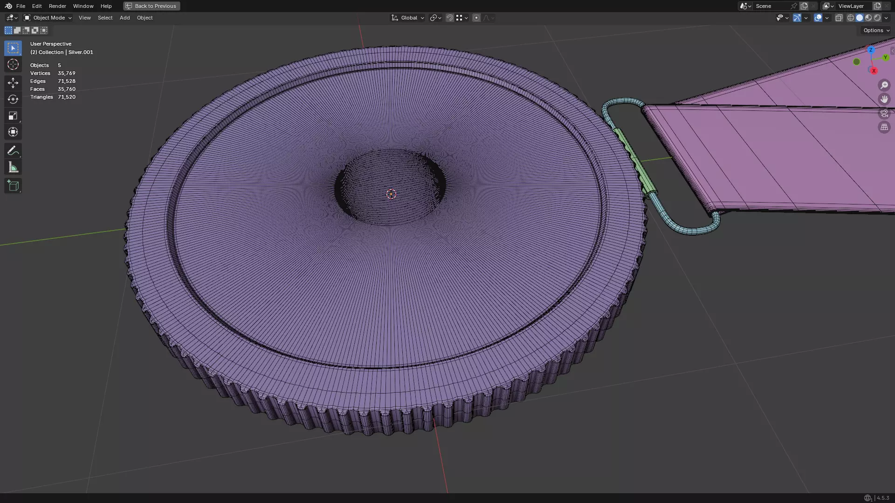895x503 pixels.
Task: Open Global transform orientation dropdown
Action: 408,18
